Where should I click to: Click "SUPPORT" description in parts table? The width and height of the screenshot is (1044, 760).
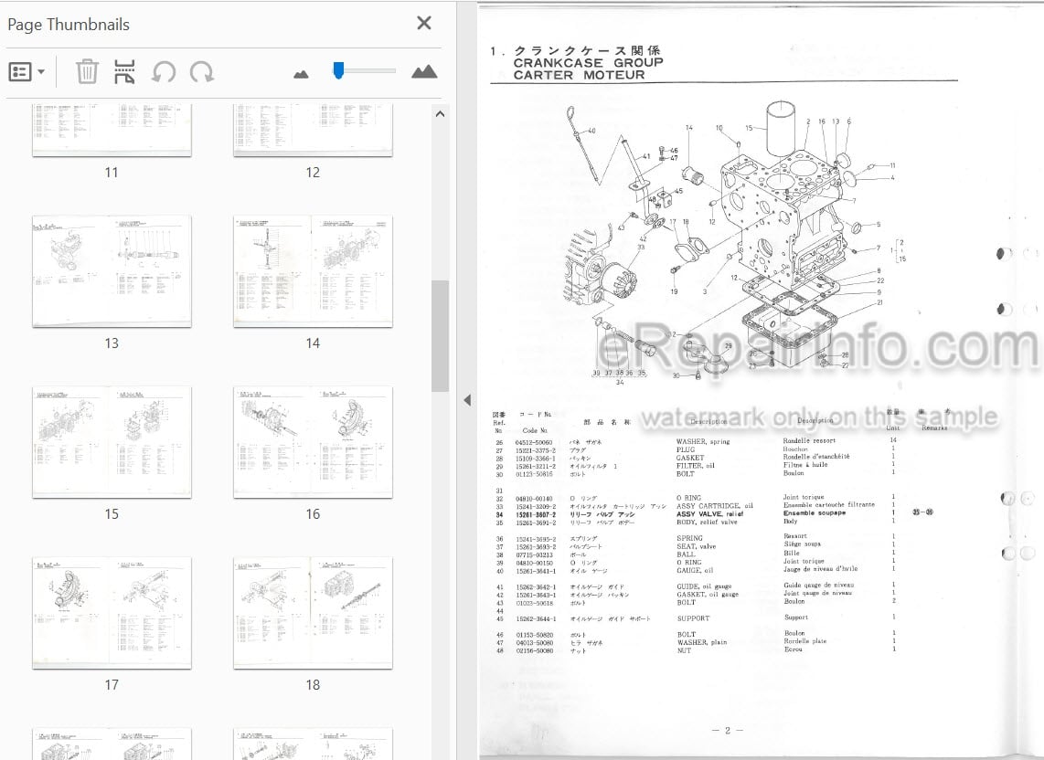(x=693, y=618)
